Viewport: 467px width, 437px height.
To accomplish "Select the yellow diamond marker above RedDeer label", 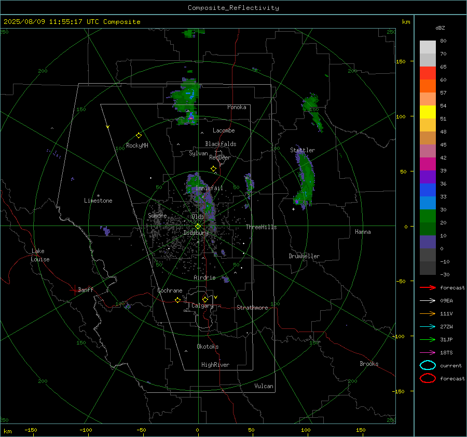I will pyautogui.click(x=214, y=169).
